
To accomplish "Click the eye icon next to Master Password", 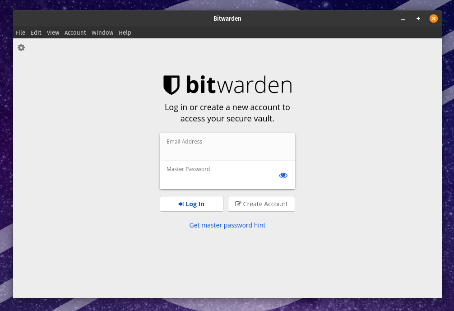I will click(283, 175).
